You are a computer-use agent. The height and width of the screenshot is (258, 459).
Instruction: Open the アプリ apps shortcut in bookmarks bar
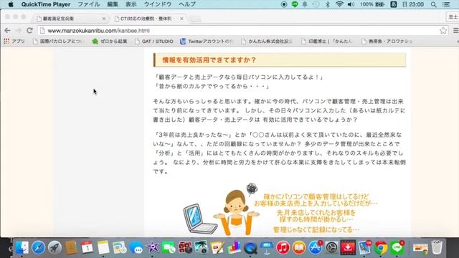(14, 42)
